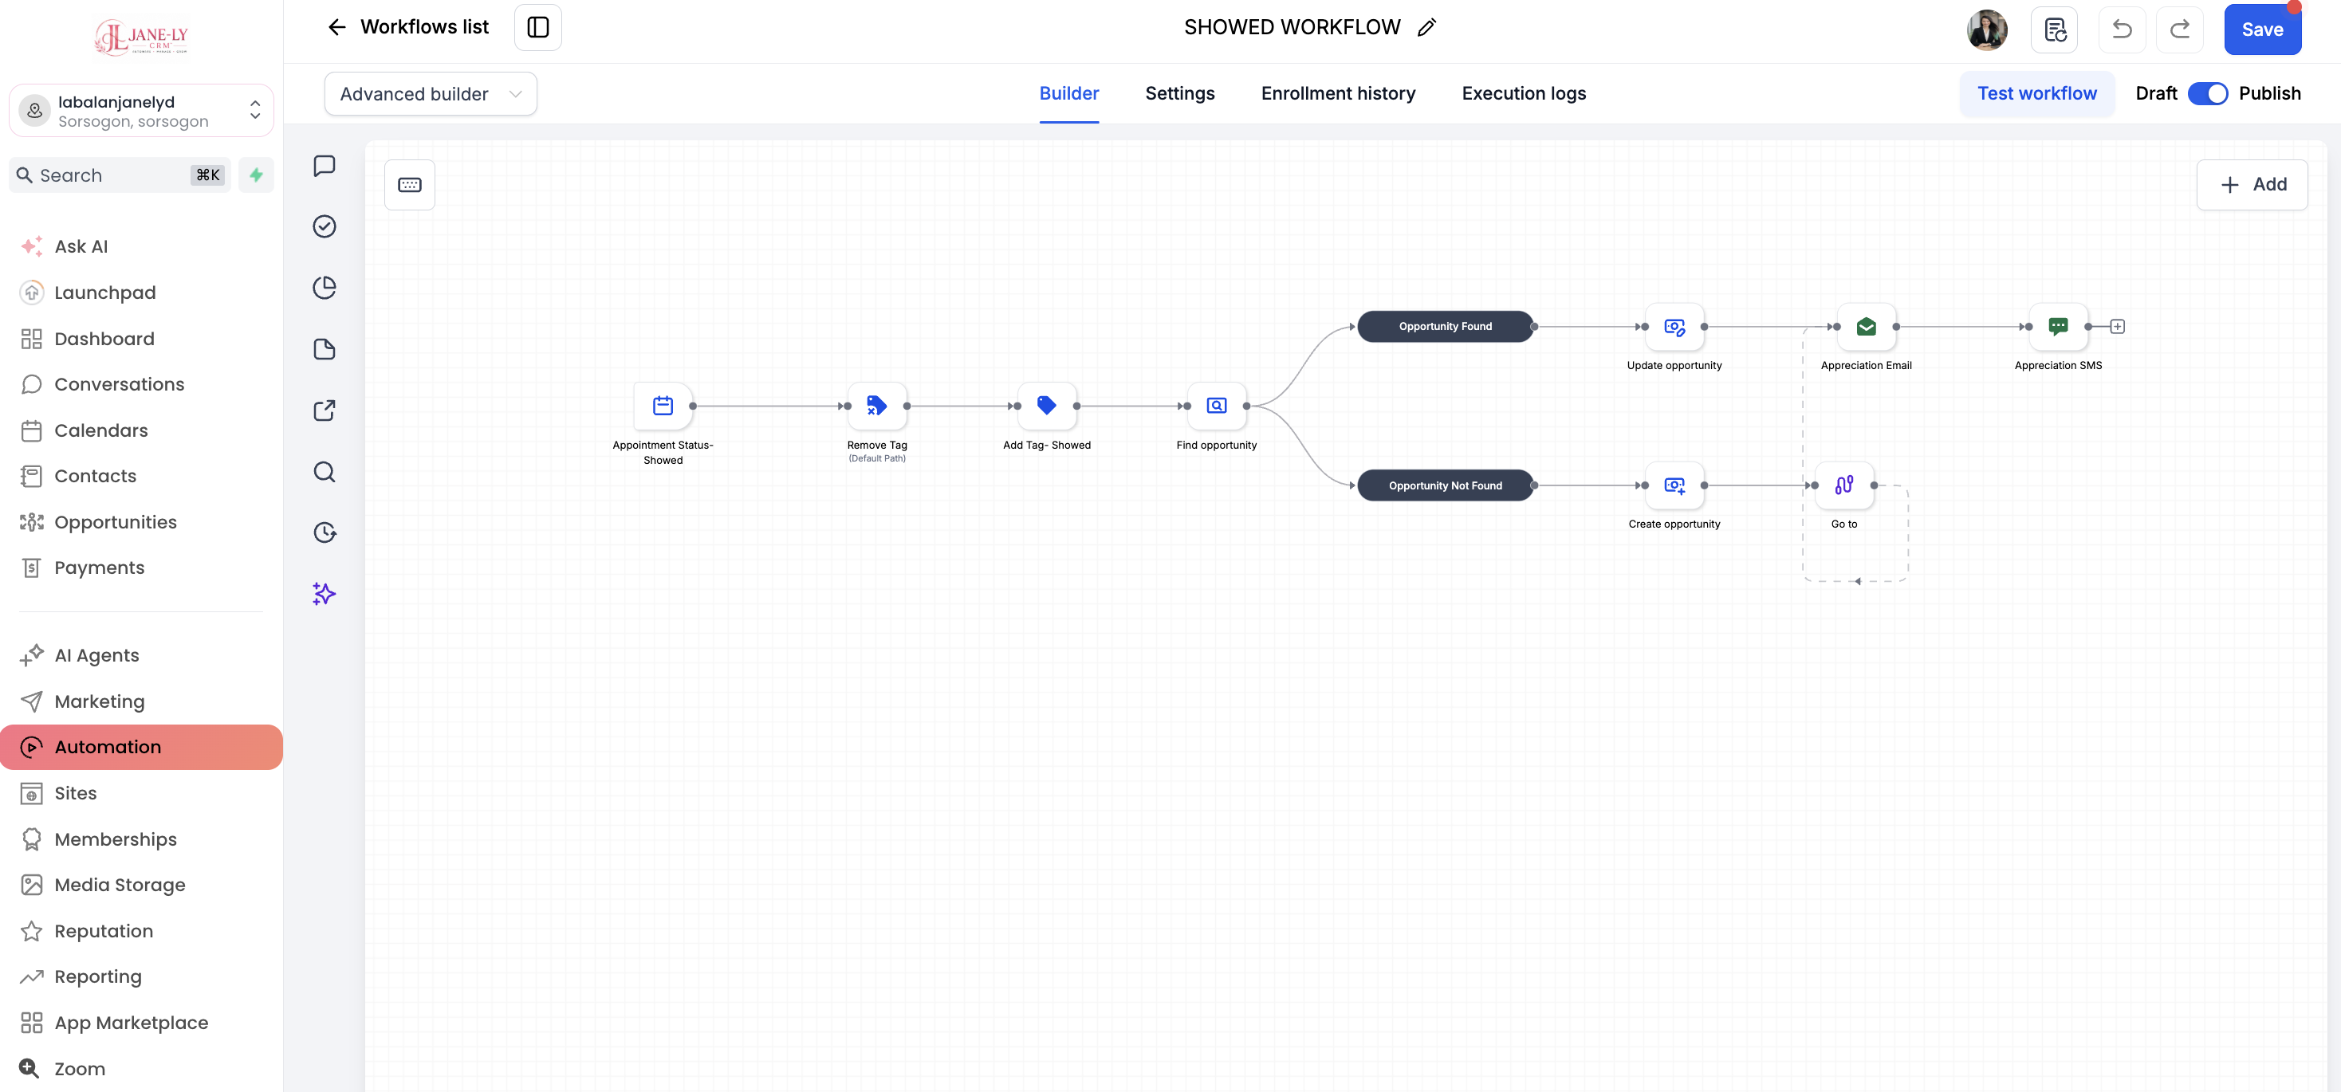This screenshot has width=2341, height=1092.
Task: Open the Advanced builder dropdown
Action: click(x=431, y=93)
